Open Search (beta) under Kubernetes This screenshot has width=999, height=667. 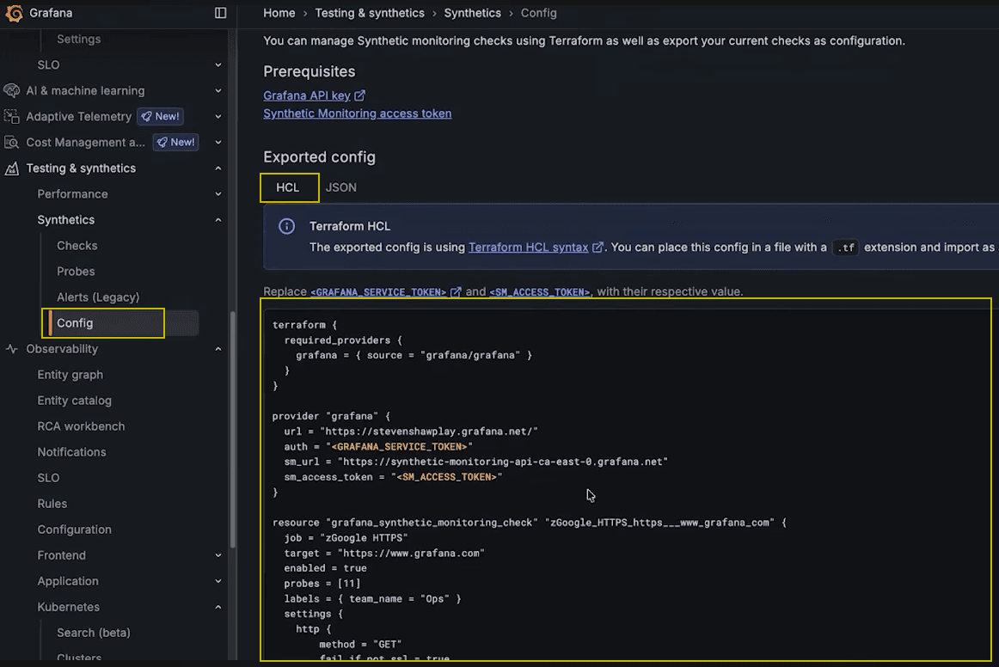pyautogui.click(x=92, y=632)
